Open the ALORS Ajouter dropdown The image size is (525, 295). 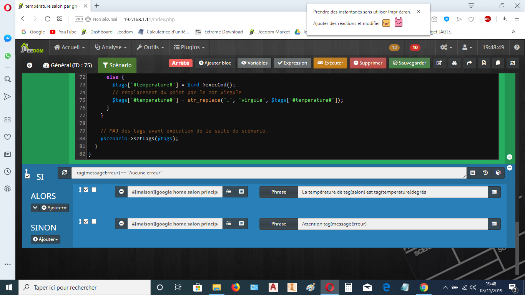pos(54,208)
